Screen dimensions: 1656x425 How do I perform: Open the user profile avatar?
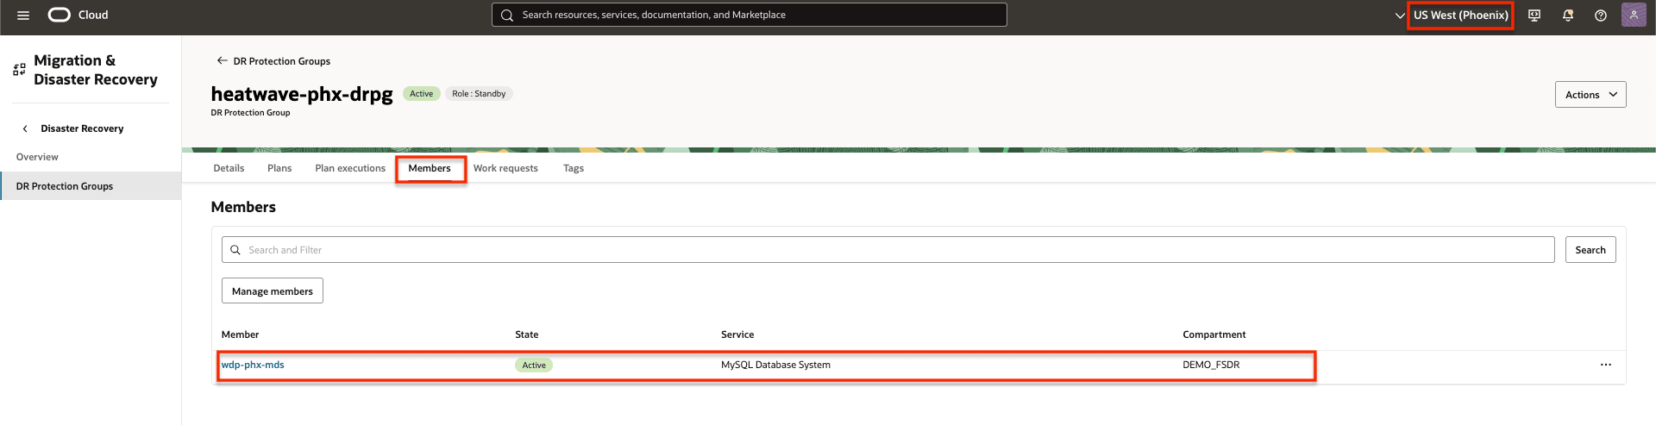(x=1634, y=15)
